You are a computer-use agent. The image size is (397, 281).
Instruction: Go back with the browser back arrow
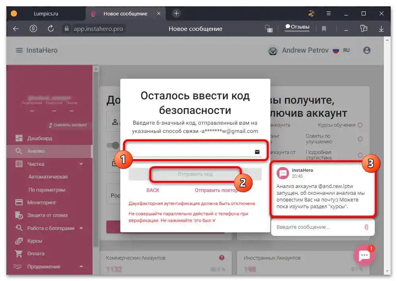tap(16, 29)
